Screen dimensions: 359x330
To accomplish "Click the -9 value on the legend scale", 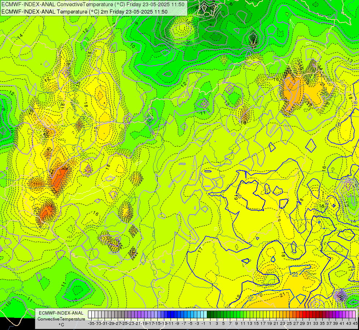I will (x=177, y=323).
